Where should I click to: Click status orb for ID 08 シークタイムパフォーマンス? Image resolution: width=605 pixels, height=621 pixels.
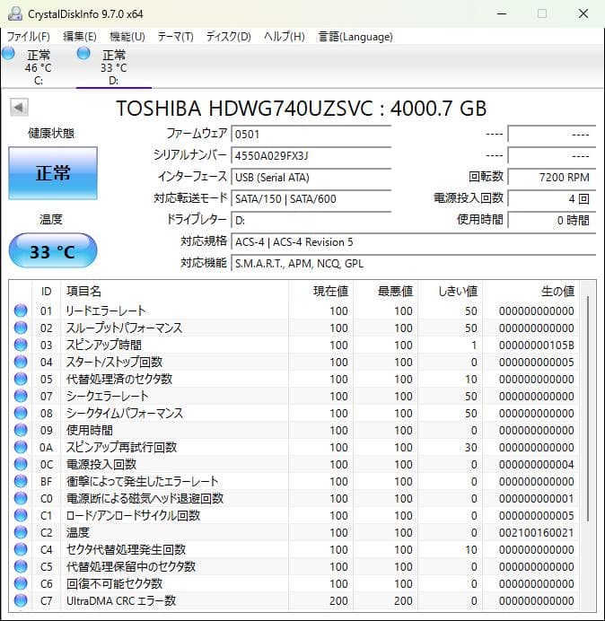point(21,413)
